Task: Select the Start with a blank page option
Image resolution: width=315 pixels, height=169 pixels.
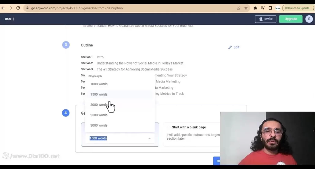Action: point(189,127)
